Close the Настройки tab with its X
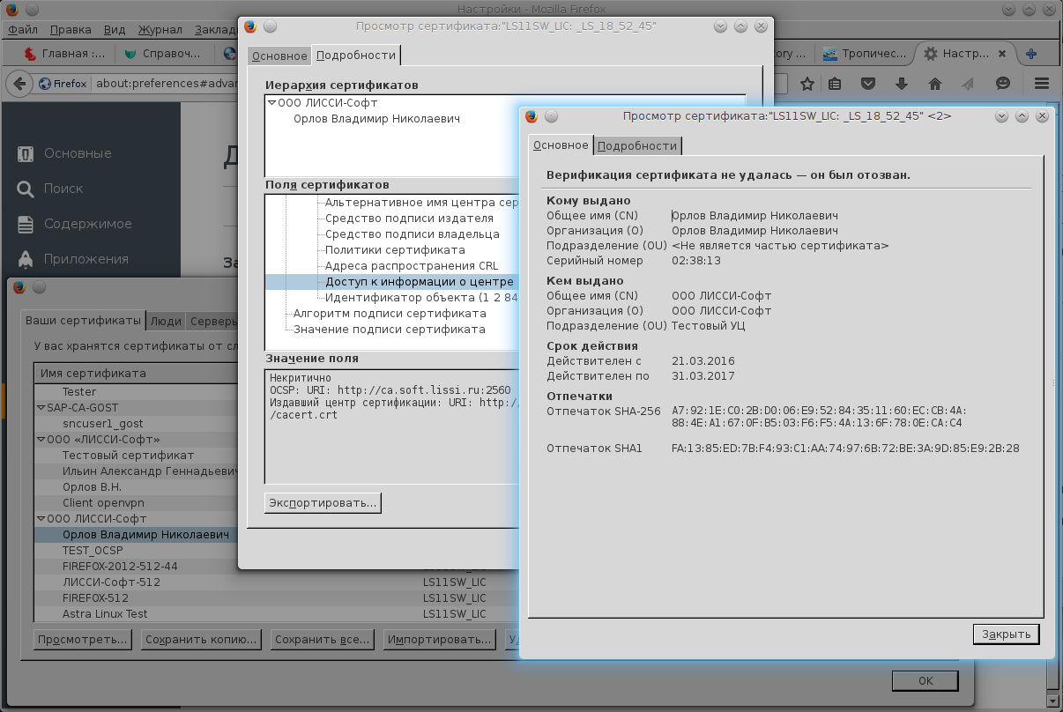 (x=1001, y=54)
